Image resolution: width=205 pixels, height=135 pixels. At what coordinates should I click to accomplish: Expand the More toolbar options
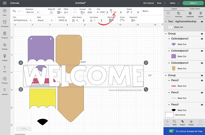click(x=145, y=11)
